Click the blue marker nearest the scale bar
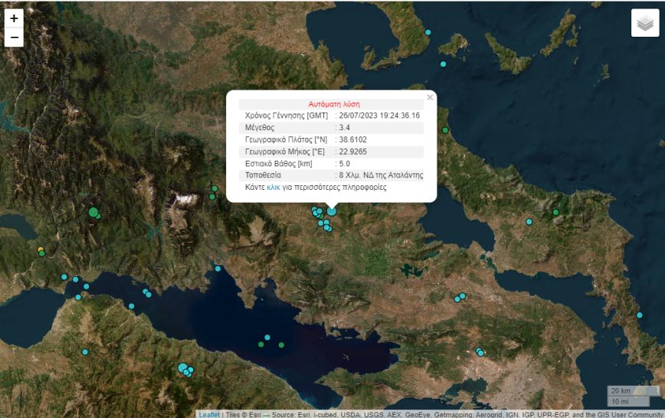Screen dimensions: 665x418 click(640, 315)
